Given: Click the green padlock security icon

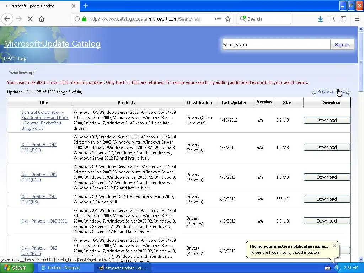Looking at the screenshot, I should pyautogui.click(x=84, y=19).
